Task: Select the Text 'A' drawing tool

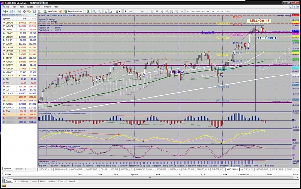Action: click(x=182, y=11)
